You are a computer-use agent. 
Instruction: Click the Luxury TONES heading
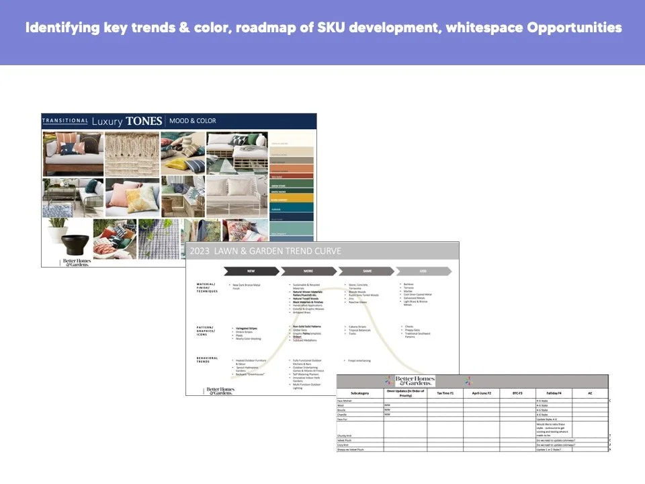coord(127,121)
